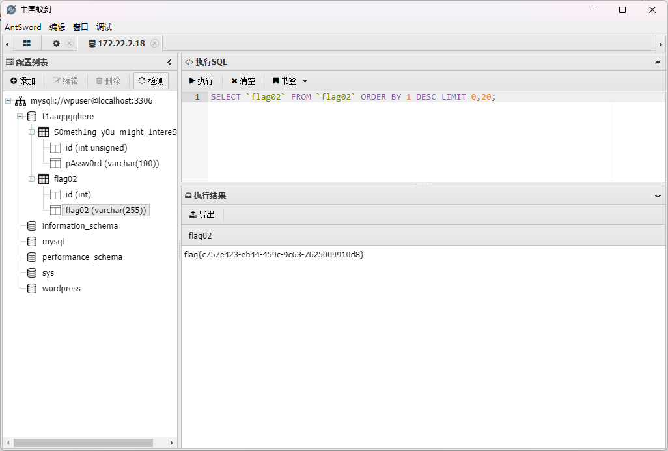
Task: Collapse the f1aagggghere database node
Action: click(20, 117)
